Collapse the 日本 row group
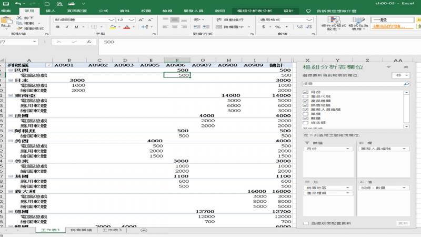Viewport: 421px width, 237px height. coord(11,81)
